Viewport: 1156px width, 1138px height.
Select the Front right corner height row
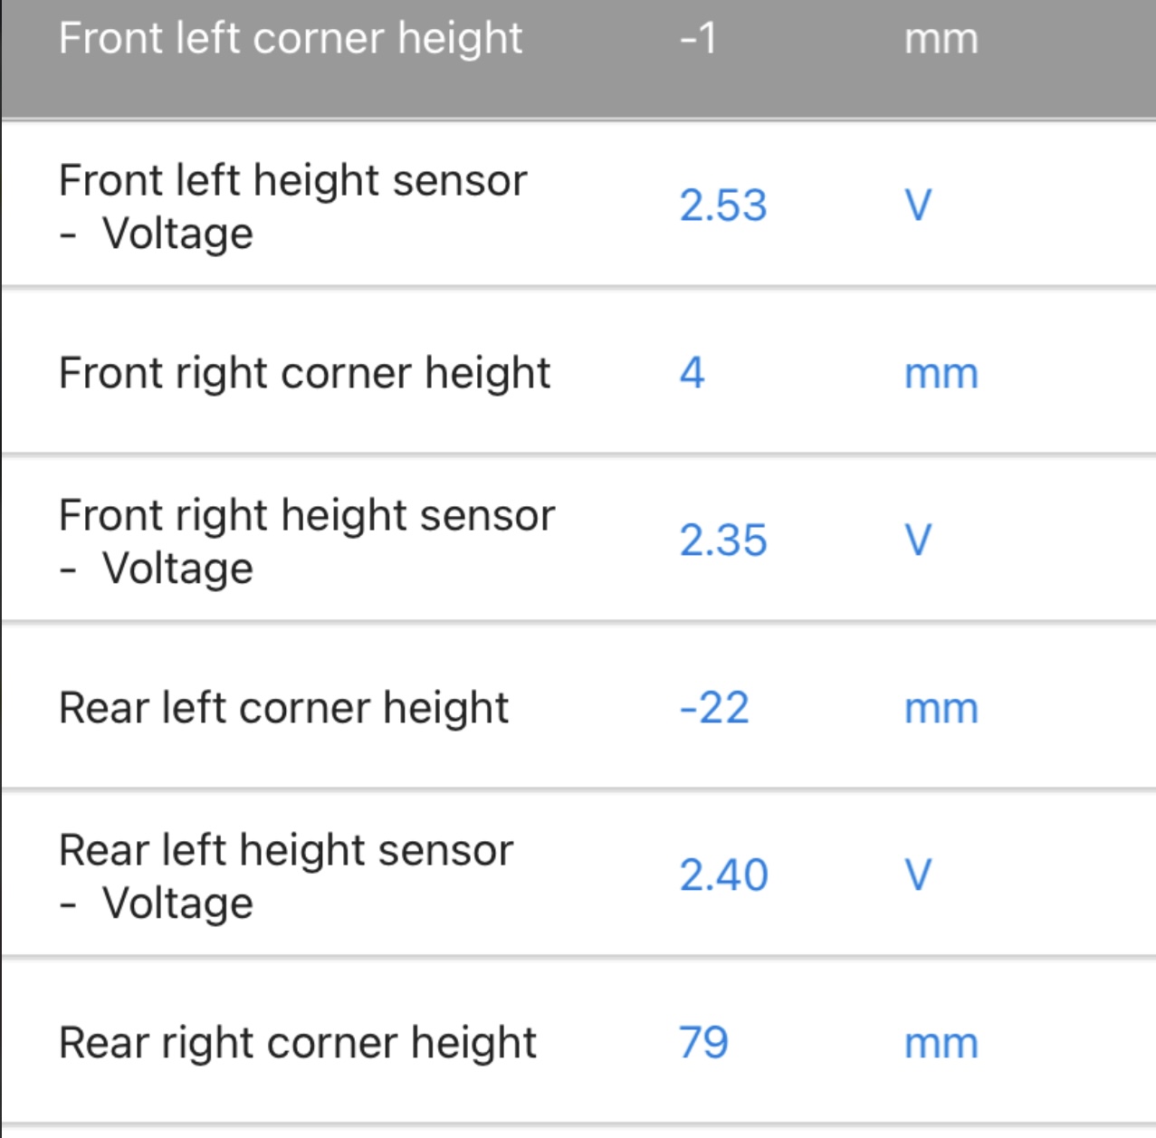(x=578, y=371)
